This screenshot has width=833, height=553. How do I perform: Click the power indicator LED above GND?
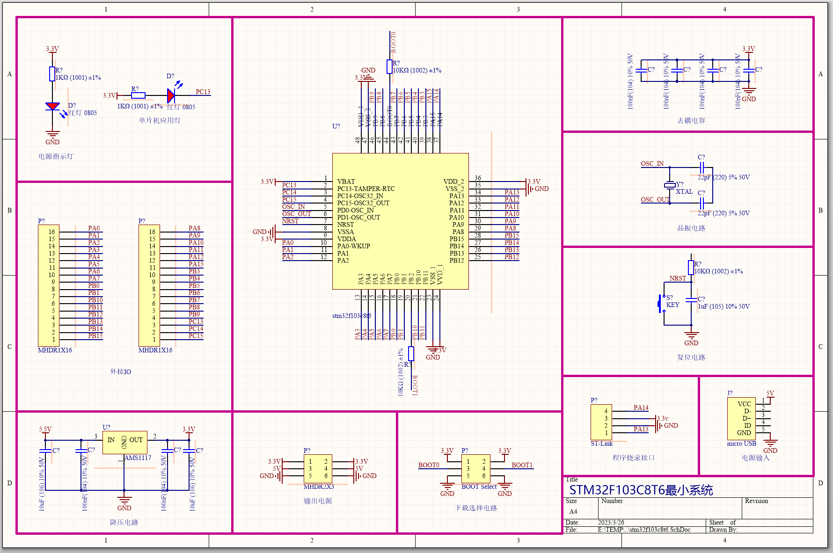[x=52, y=107]
